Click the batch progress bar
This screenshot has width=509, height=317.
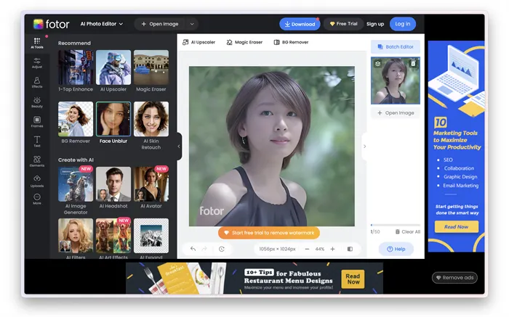coord(396,225)
